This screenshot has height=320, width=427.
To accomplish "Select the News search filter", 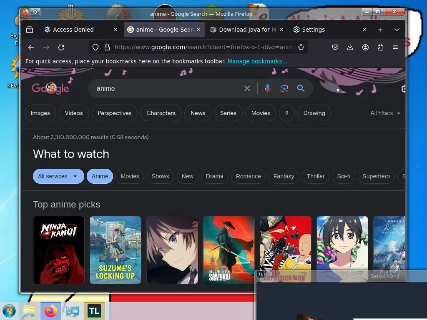I will 198,113.
